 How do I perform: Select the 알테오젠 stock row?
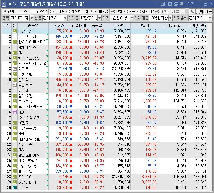(104, 96)
